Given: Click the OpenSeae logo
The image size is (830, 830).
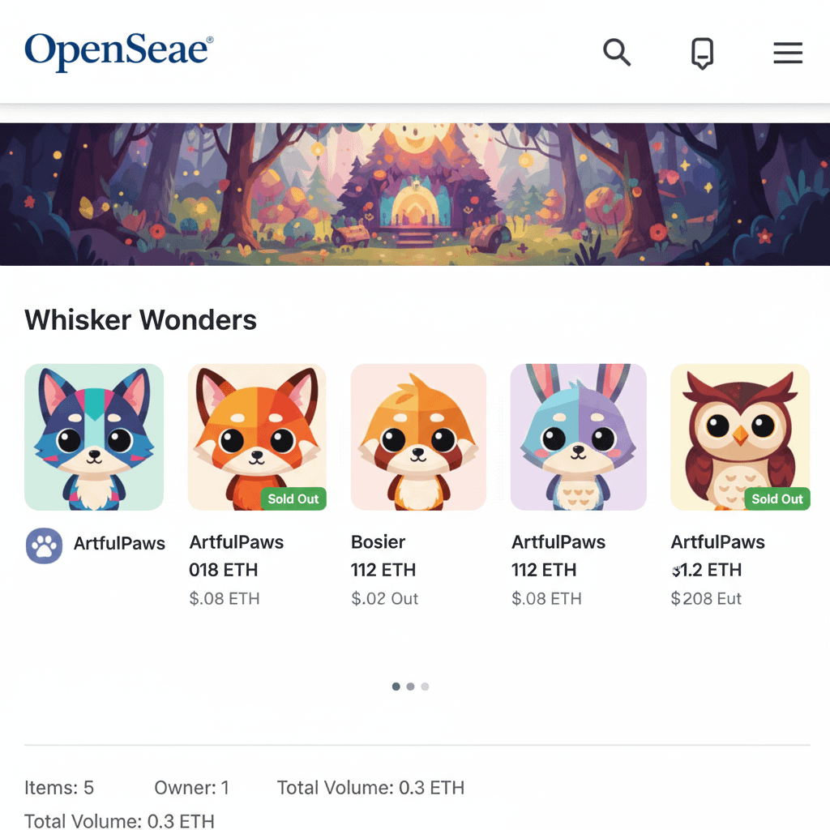Looking at the screenshot, I should [x=119, y=51].
